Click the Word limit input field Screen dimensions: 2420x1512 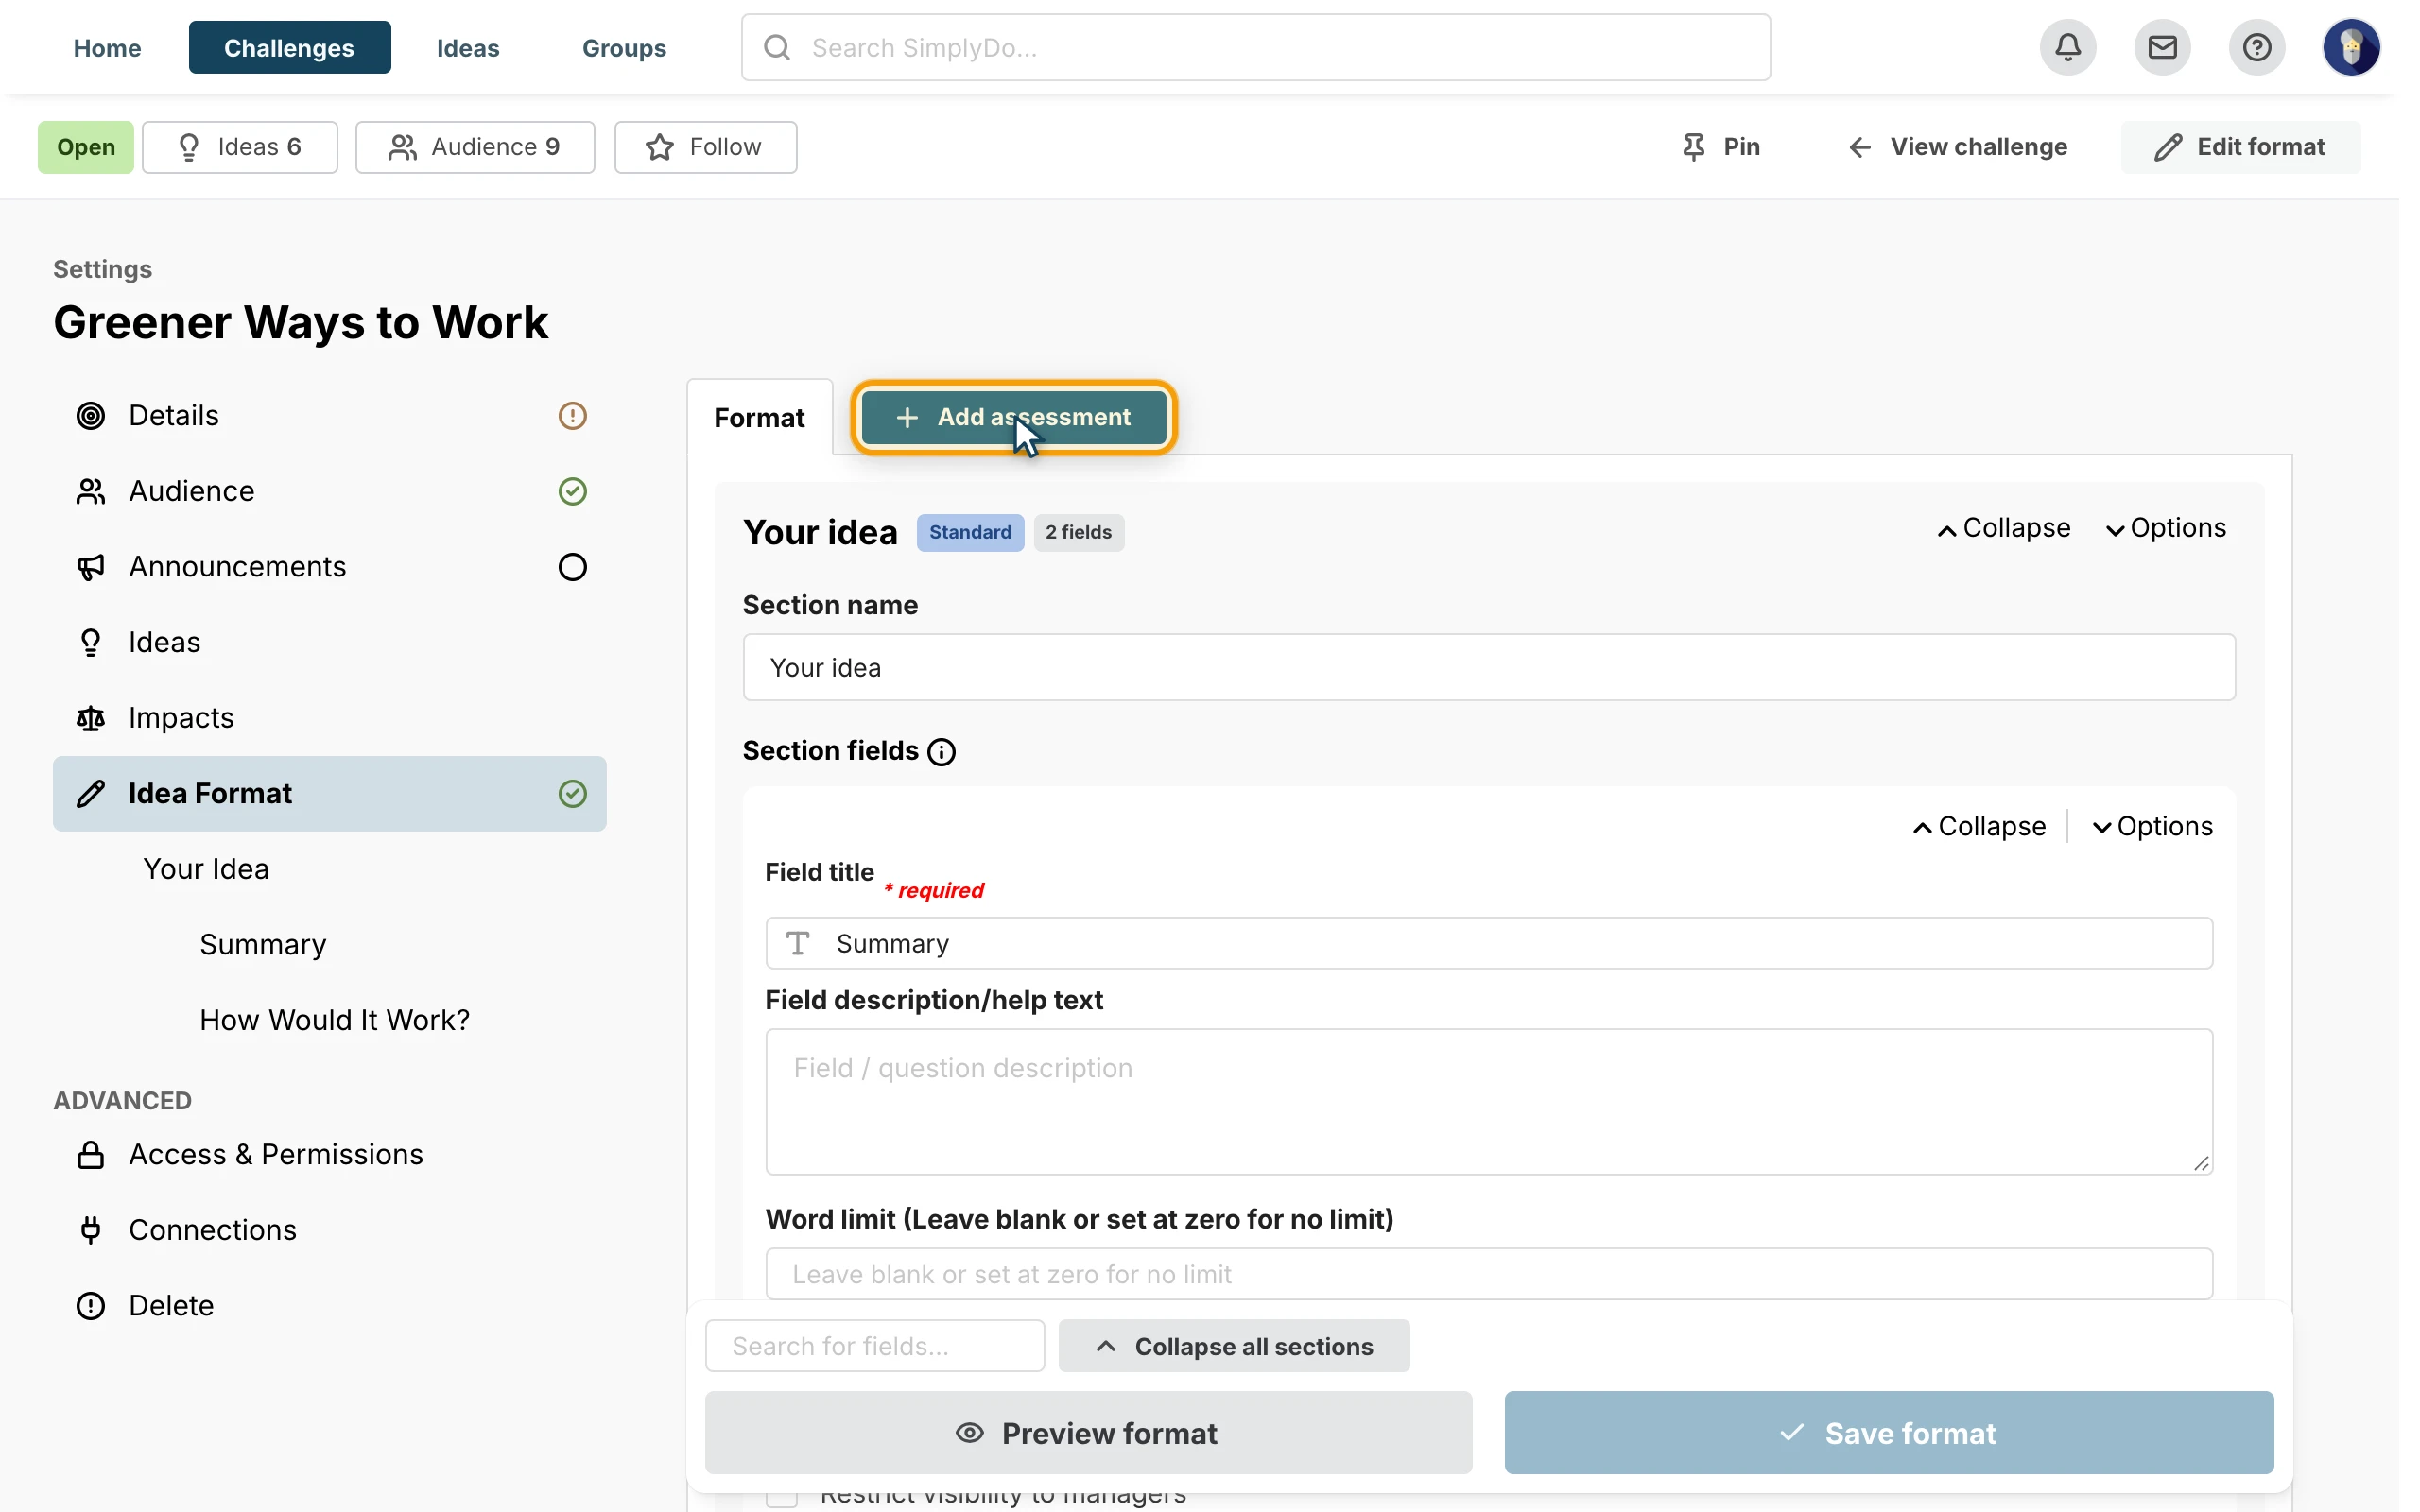1488,1273
